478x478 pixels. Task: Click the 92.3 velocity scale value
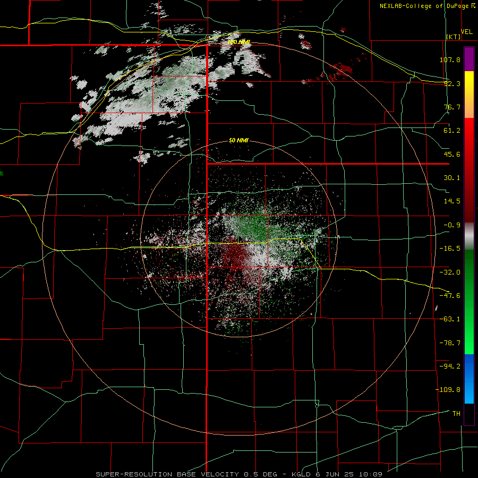[x=452, y=83]
